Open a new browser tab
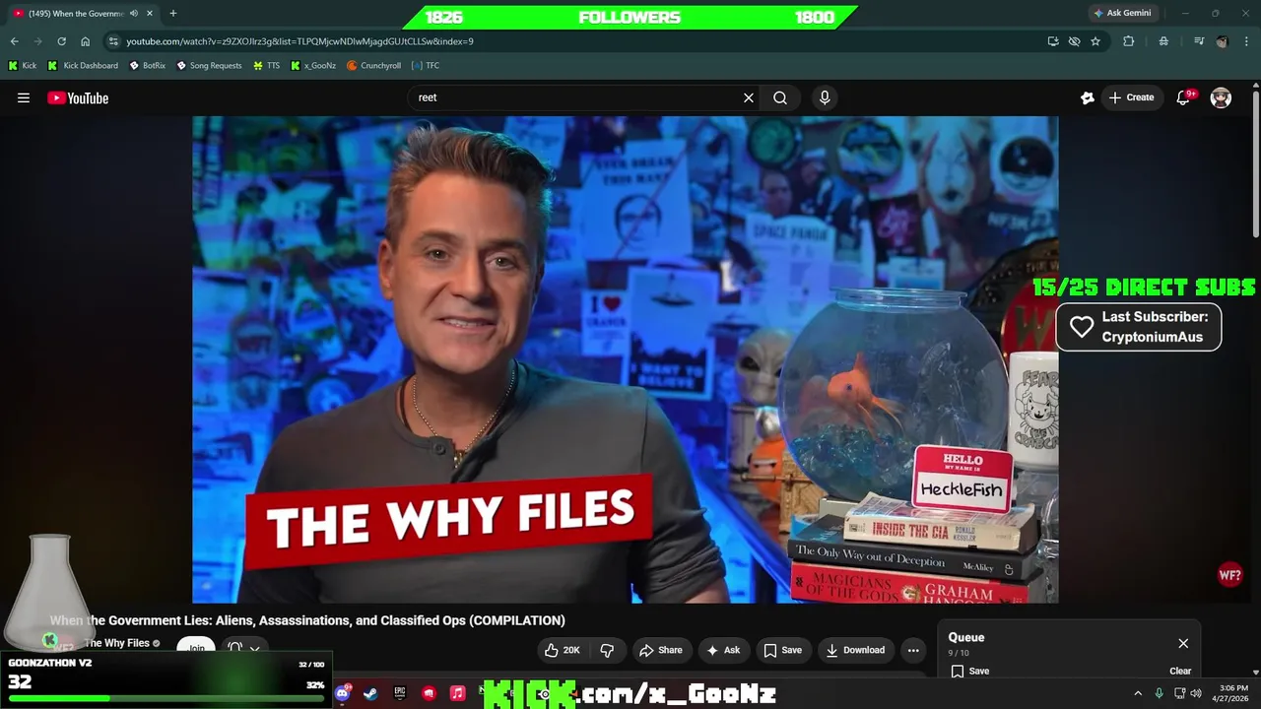The height and width of the screenshot is (709, 1261). (173, 13)
